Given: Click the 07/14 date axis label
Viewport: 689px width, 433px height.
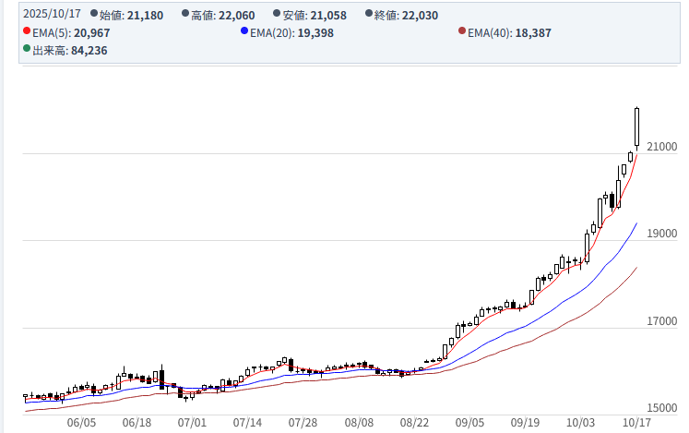Looking at the screenshot, I should pos(247,423).
